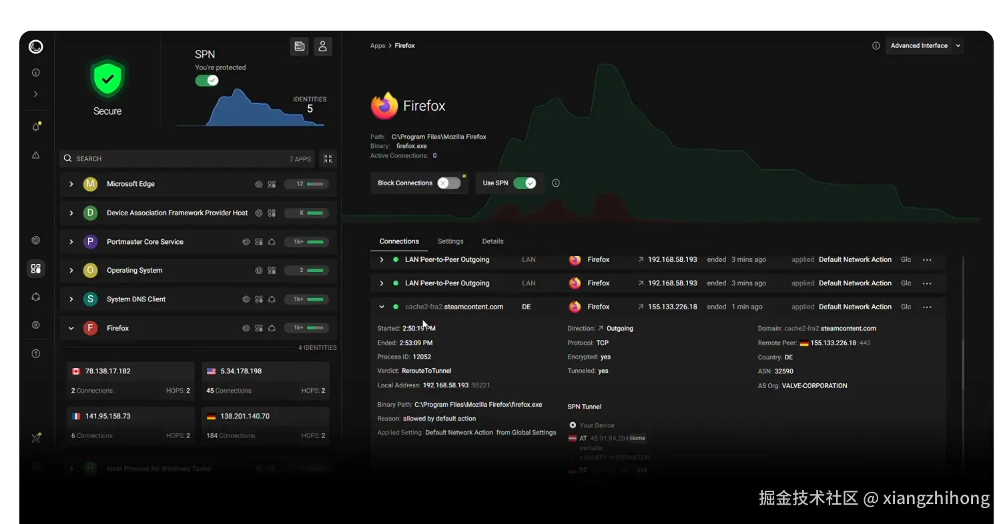This screenshot has height=524, width=1005.
Task: Open the news feed icon button
Action: (x=300, y=46)
